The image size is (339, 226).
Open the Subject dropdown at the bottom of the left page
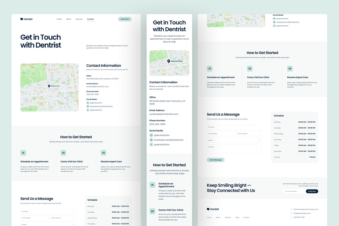point(48,224)
